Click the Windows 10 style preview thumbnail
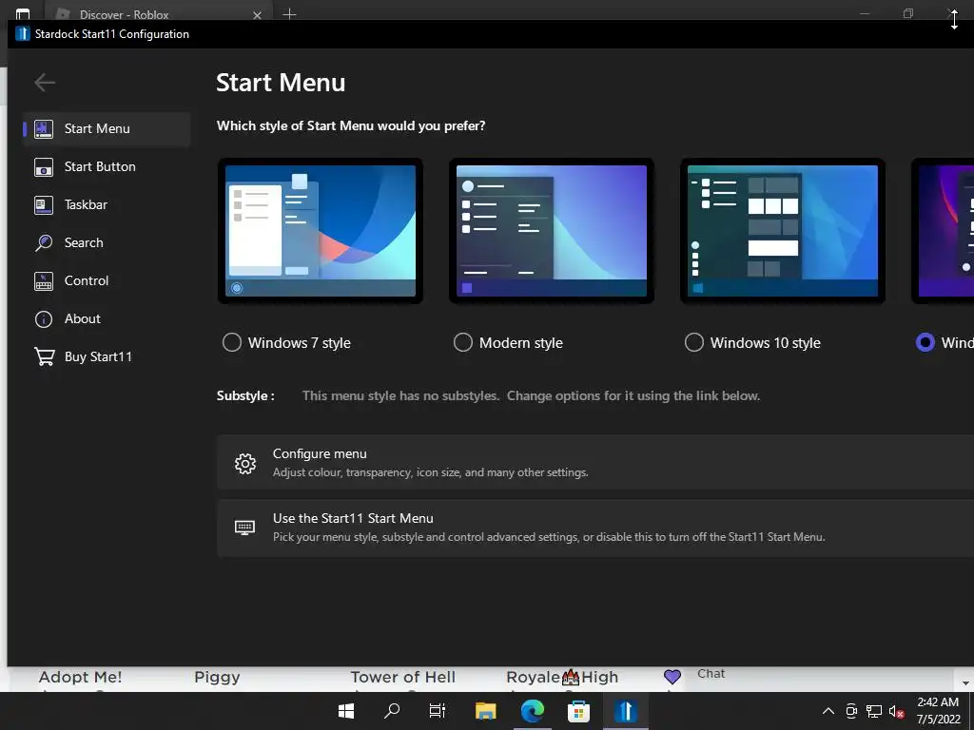 coord(783,231)
